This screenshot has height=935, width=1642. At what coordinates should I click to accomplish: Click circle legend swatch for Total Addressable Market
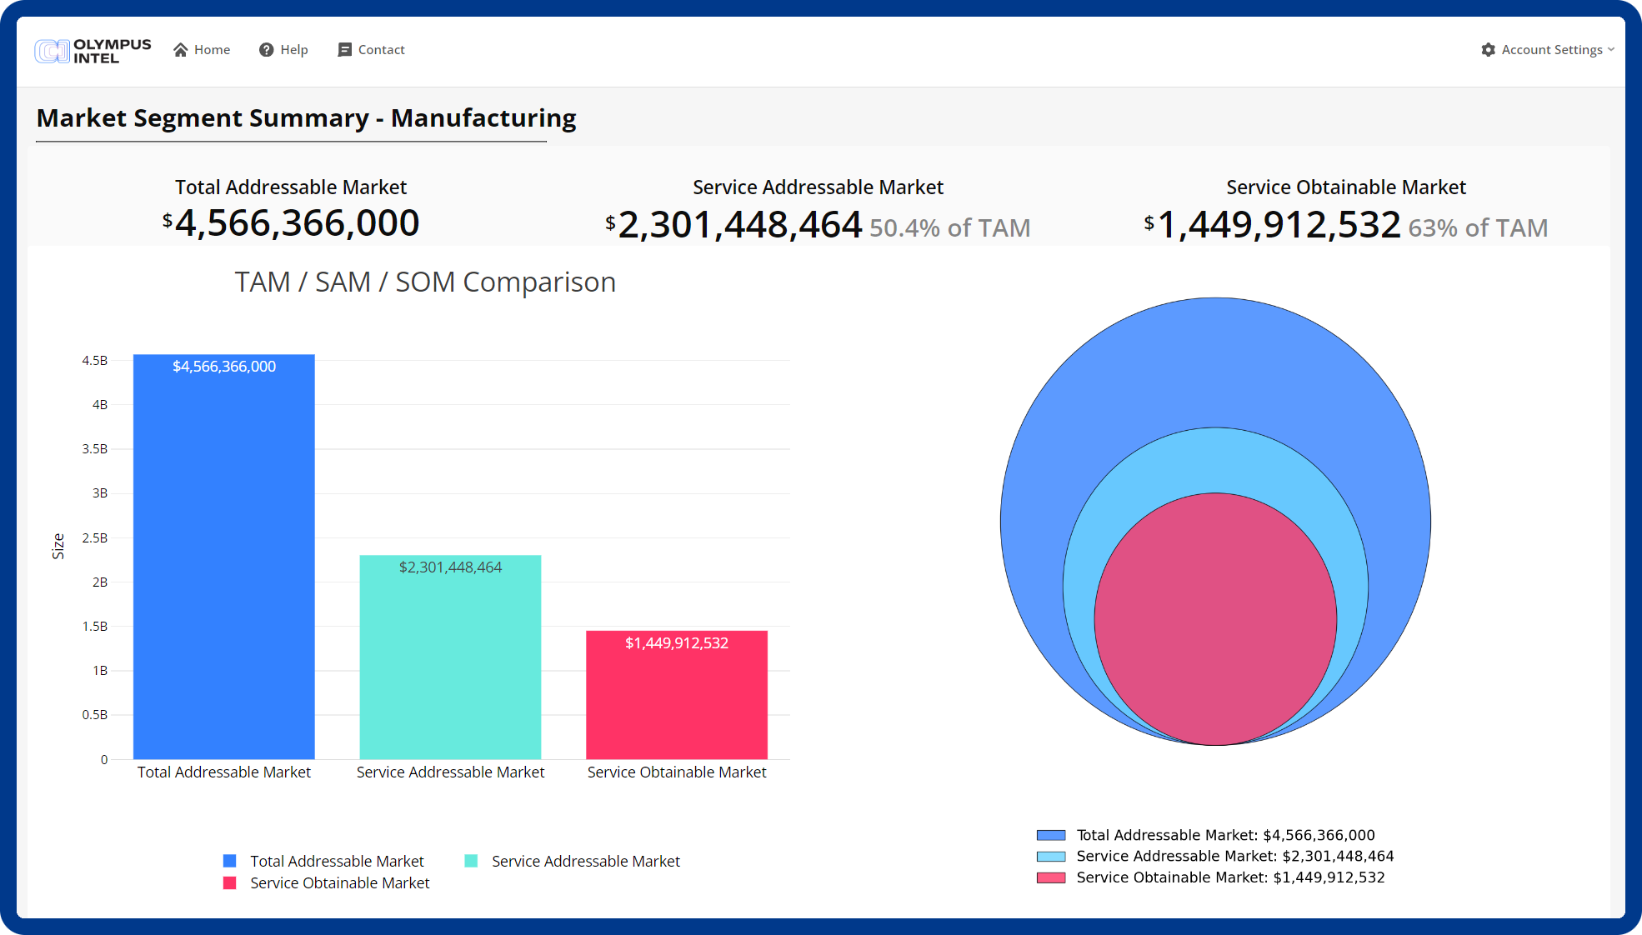pos(1051,835)
